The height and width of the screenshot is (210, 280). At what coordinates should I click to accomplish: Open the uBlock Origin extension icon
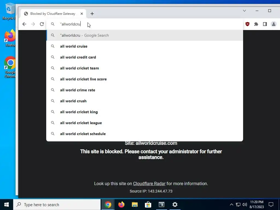tap(247, 24)
